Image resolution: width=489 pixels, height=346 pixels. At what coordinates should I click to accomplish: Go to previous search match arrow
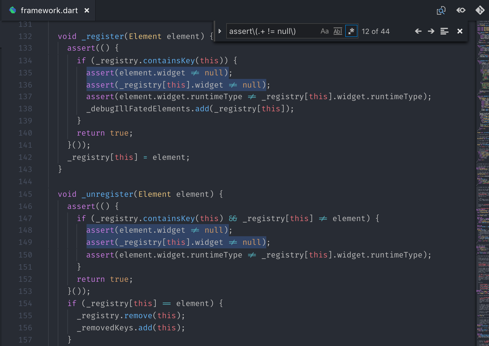[x=418, y=31]
